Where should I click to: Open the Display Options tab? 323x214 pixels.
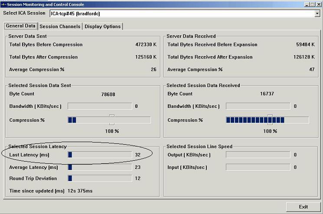point(102,26)
